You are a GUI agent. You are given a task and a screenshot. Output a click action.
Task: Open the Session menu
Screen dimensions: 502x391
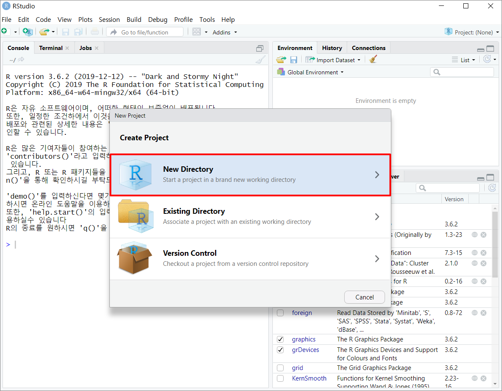(x=109, y=19)
